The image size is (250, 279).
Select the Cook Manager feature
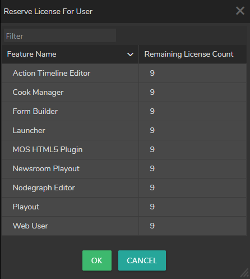[124, 92]
